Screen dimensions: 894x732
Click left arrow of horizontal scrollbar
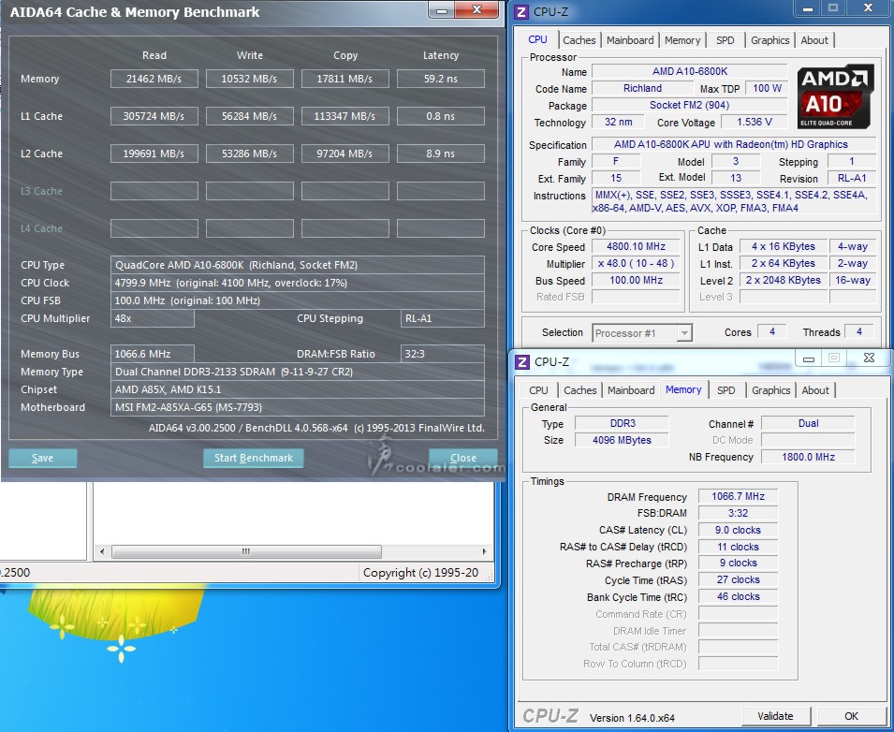point(101,549)
